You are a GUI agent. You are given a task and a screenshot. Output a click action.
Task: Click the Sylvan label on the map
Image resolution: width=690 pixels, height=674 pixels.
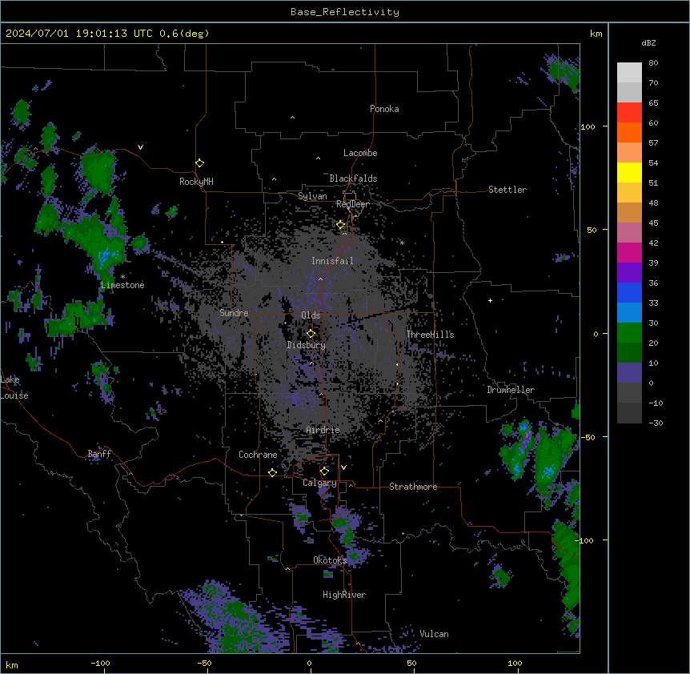(312, 196)
